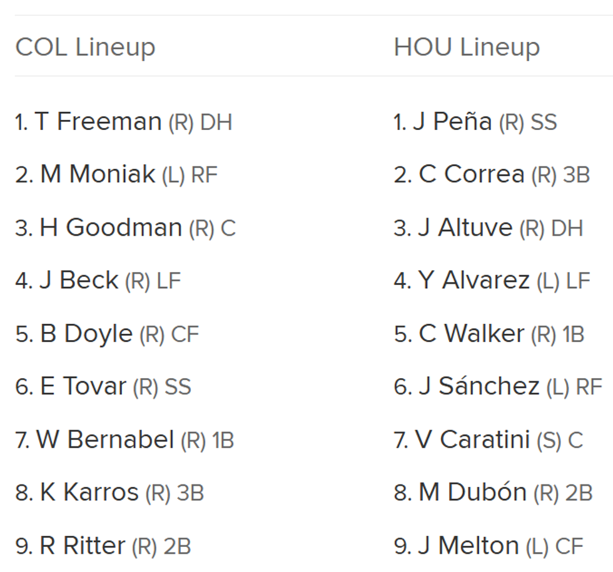
Task: Open V Caratini's player profile
Action: click(x=472, y=439)
